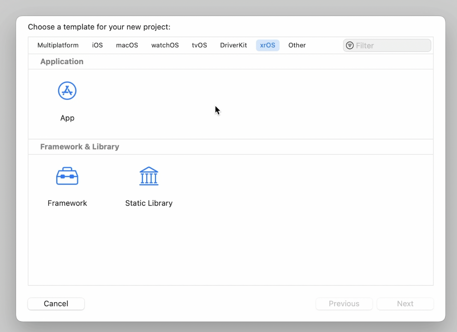Image resolution: width=457 pixels, height=332 pixels.
Task: Cancel the new project dialog
Action: click(x=56, y=304)
